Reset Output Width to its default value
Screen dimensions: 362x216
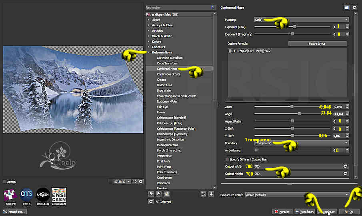click(345, 166)
